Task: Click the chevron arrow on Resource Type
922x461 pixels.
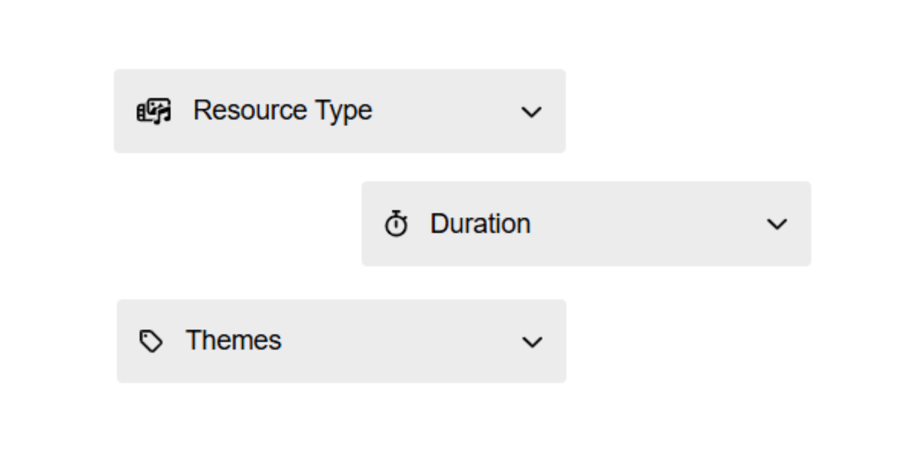Action: [x=532, y=112]
